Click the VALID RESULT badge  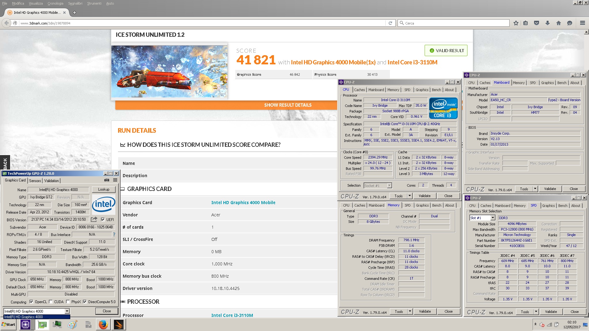coord(446,51)
